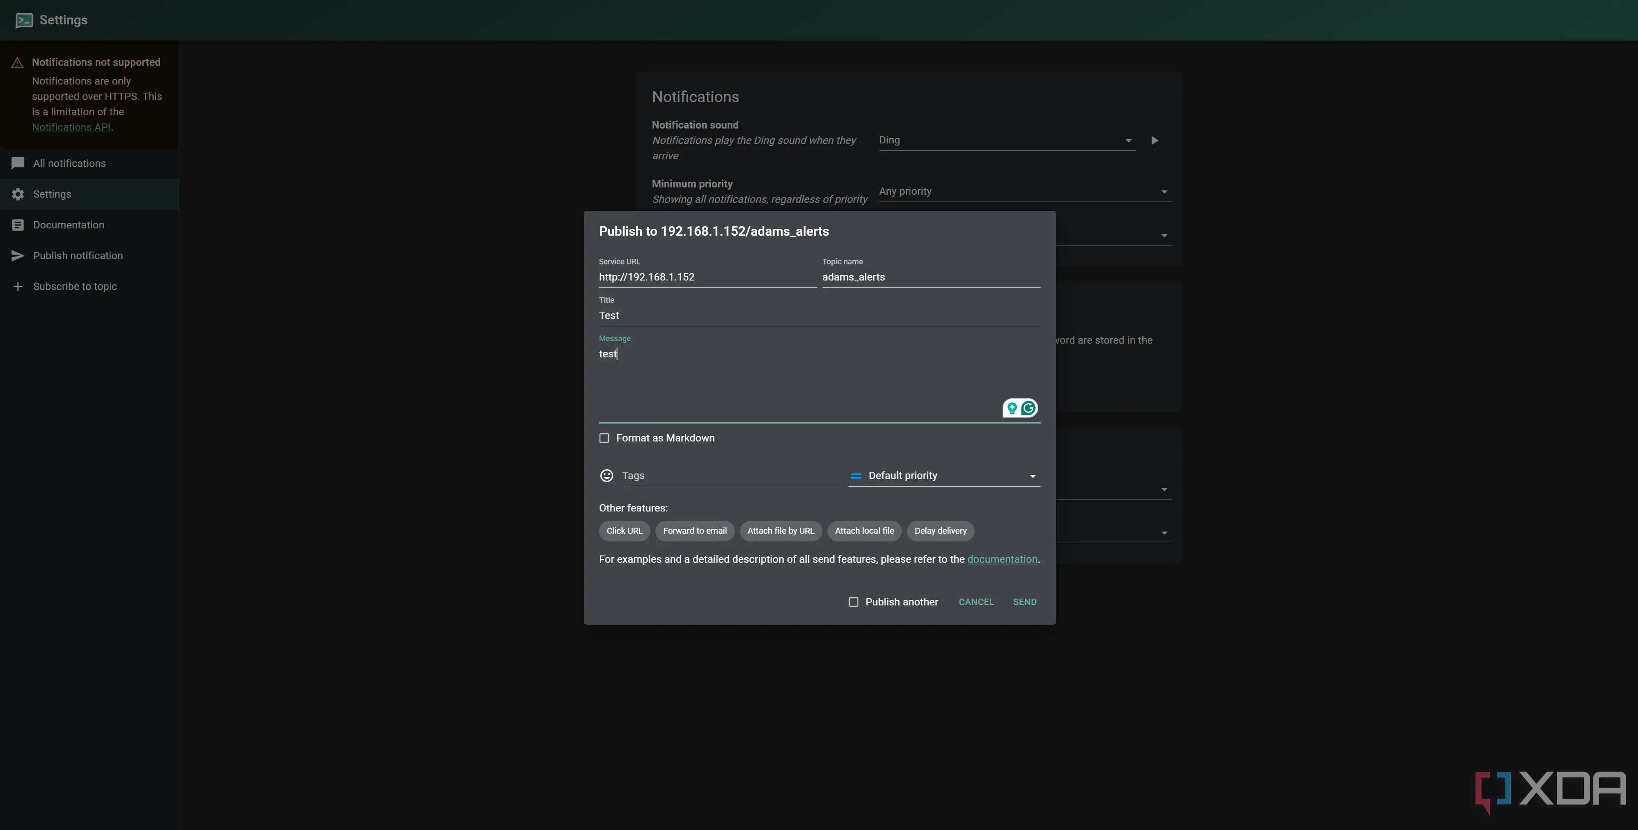Click the Grammarly G icon in message box
The image size is (1638, 830).
pyautogui.click(x=1028, y=408)
